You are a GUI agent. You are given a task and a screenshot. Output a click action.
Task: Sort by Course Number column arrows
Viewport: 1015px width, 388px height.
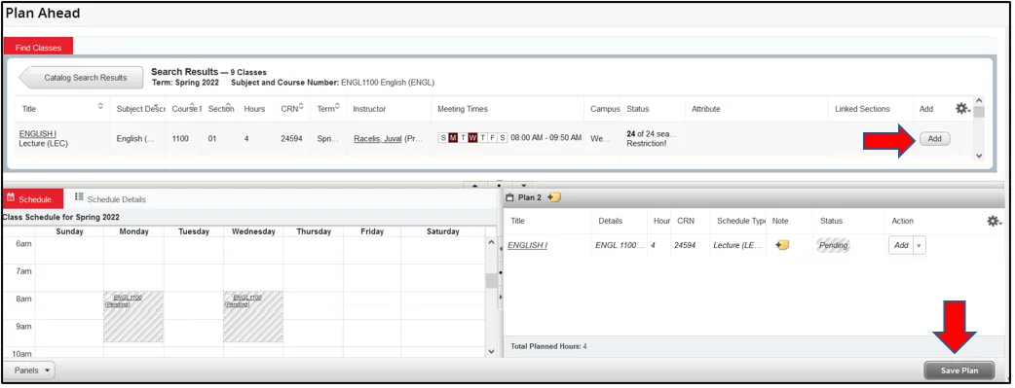tap(193, 105)
